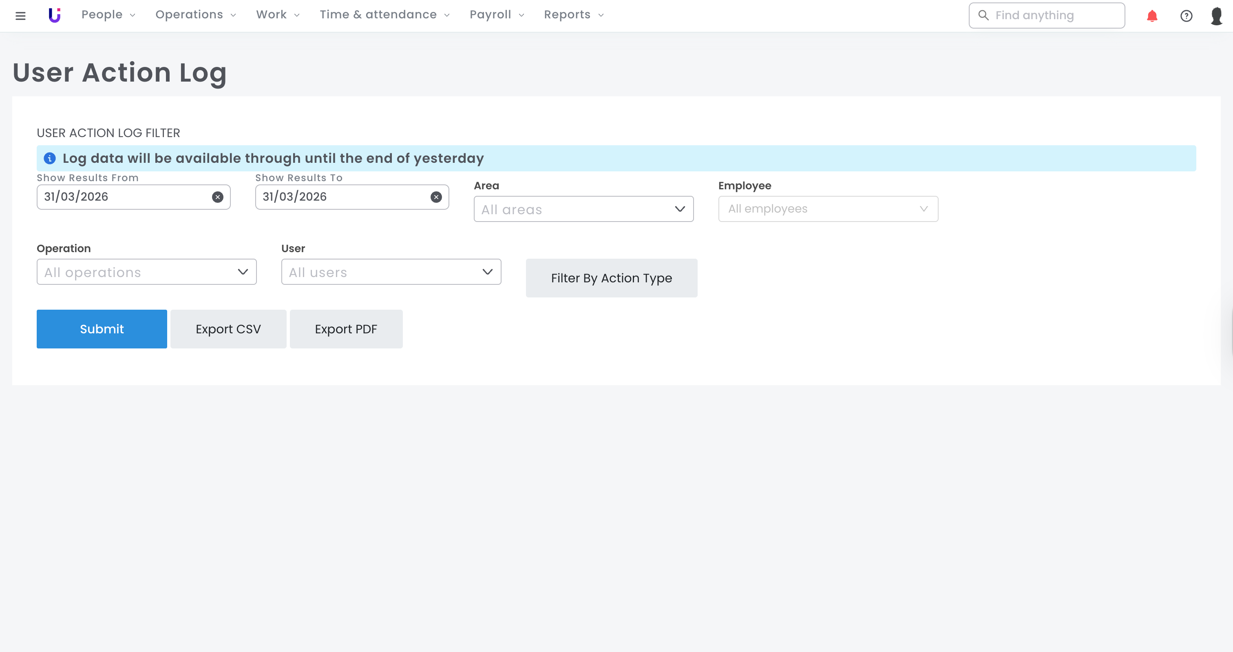Open the hamburger menu icon
Image resolution: width=1233 pixels, height=652 pixels.
coord(20,16)
